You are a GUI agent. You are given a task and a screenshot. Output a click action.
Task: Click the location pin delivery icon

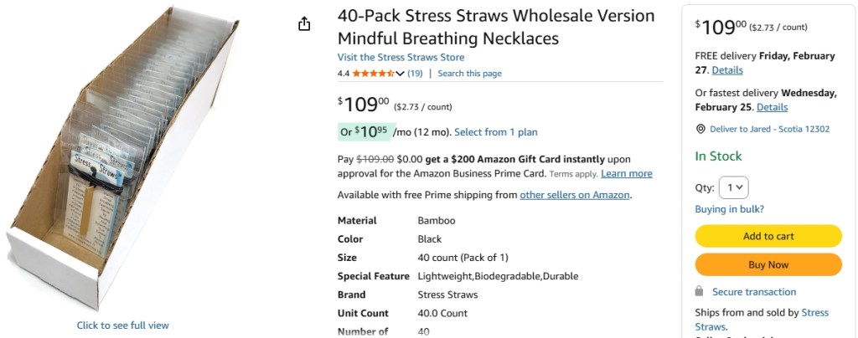[700, 129]
